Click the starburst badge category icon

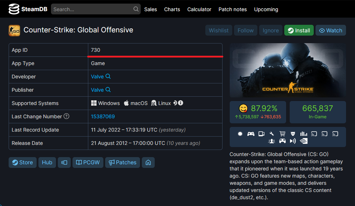(x=240, y=134)
